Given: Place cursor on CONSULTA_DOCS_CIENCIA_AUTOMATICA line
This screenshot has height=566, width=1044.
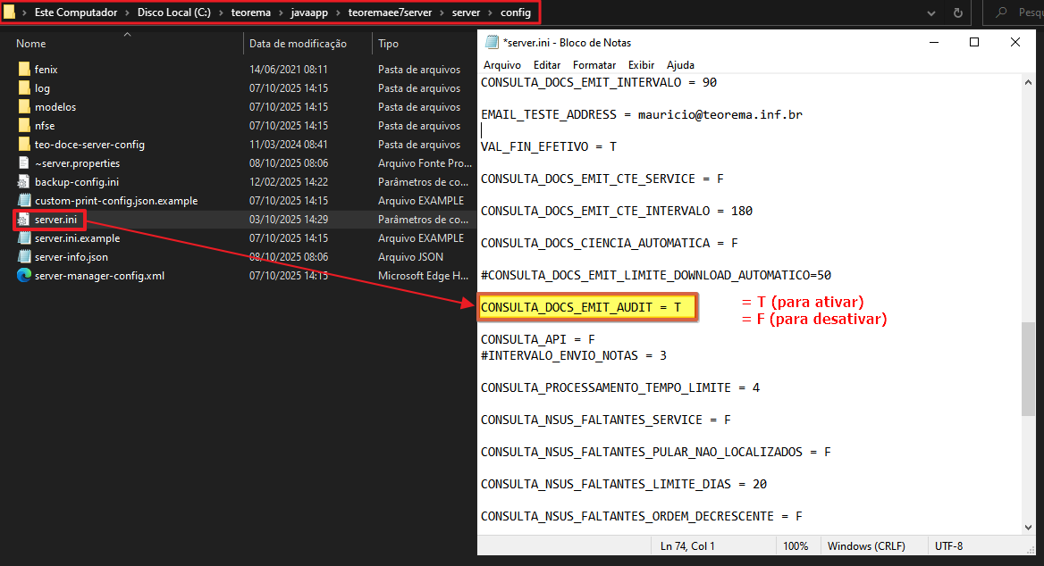Looking at the screenshot, I should (x=610, y=243).
